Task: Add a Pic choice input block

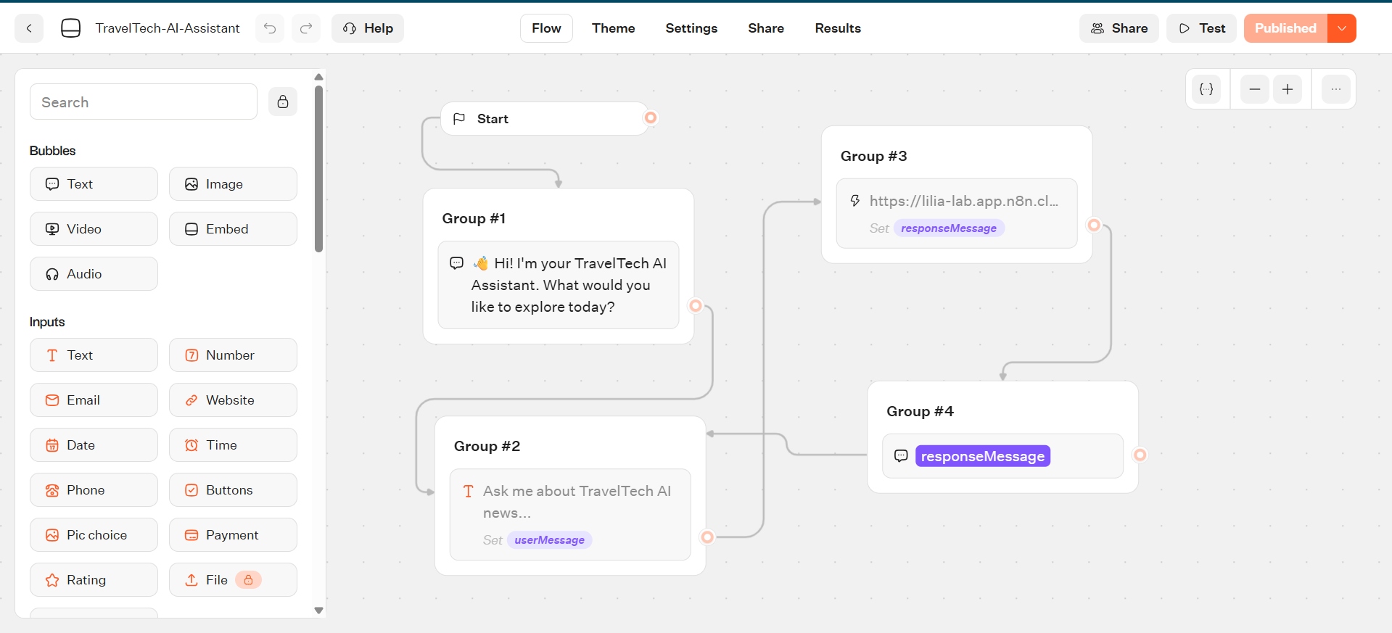Action: (94, 535)
